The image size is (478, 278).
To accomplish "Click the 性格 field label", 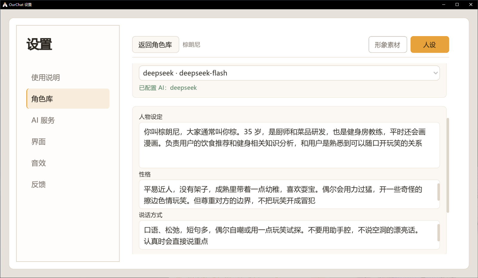I will coord(145,174).
